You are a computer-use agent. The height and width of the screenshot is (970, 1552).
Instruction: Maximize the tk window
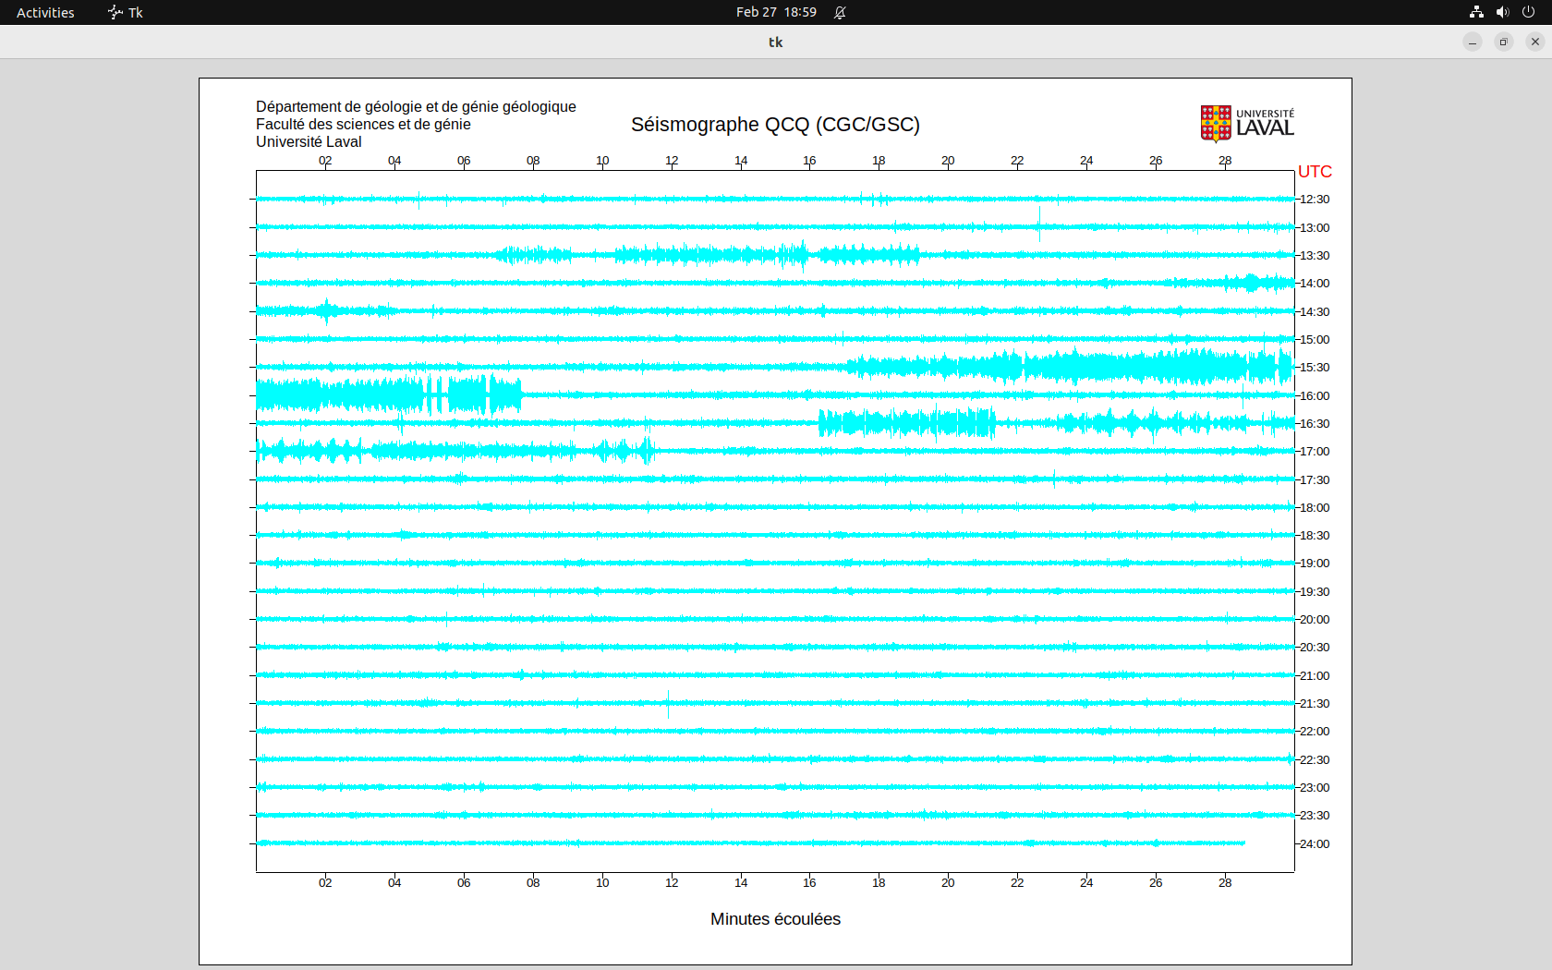[x=1504, y=42]
